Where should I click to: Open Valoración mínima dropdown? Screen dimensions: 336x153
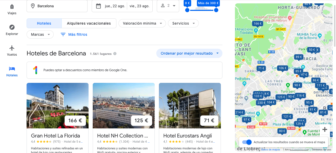click(142, 23)
